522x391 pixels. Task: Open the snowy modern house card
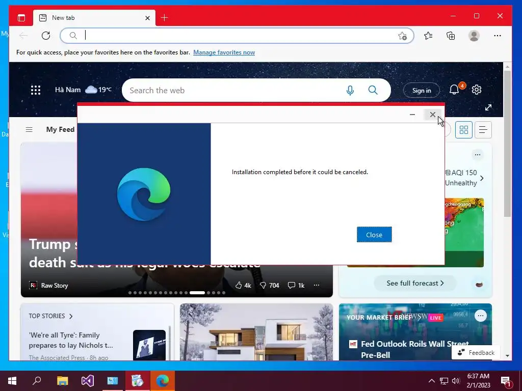(256, 332)
